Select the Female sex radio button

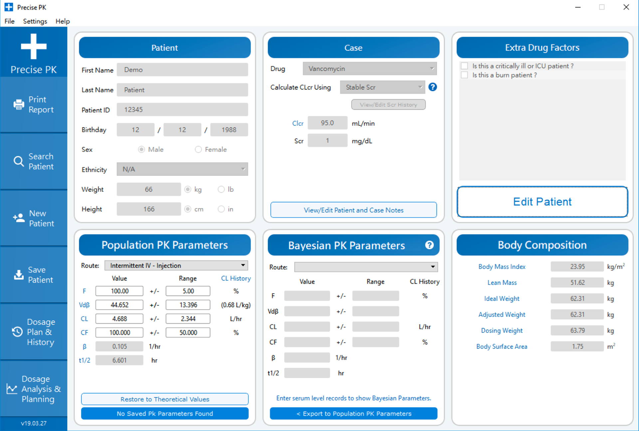point(198,150)
